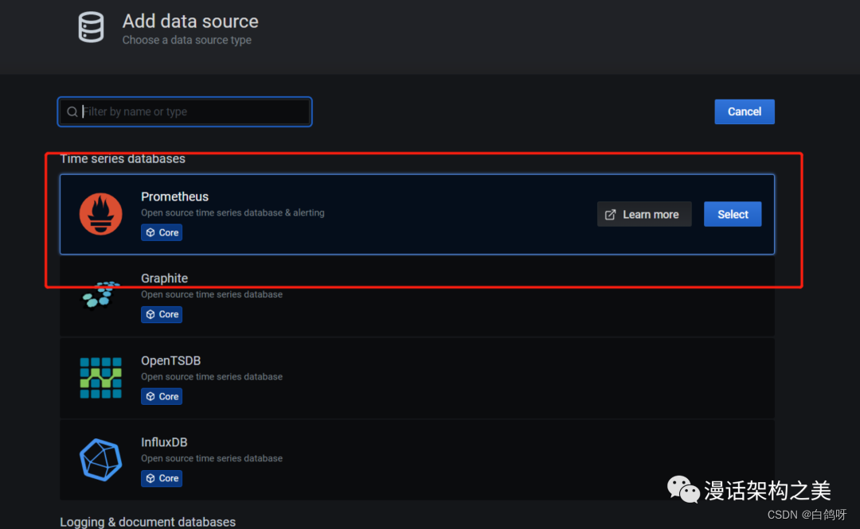This screenshot has height=529, width=860.
Task: Click the Prometheus title text
Action: 174,196
